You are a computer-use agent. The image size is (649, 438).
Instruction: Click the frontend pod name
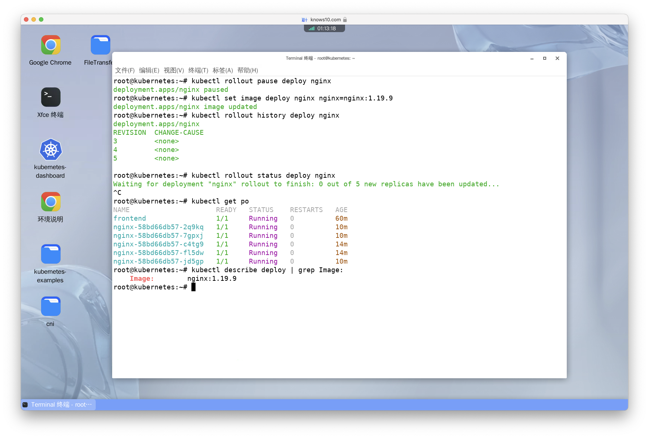pos(130,218)
